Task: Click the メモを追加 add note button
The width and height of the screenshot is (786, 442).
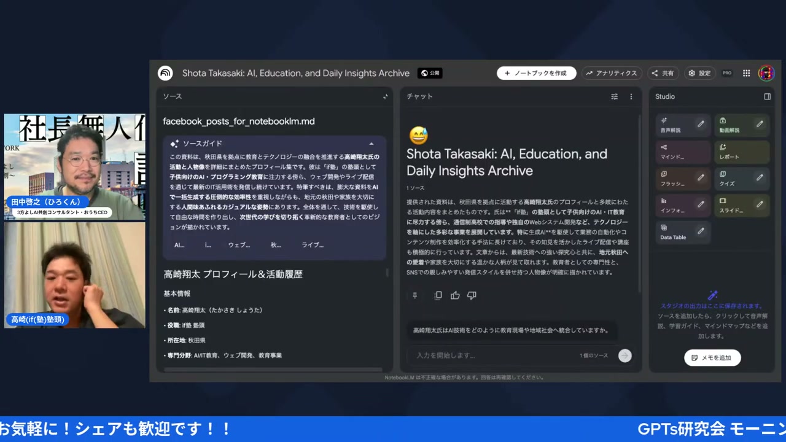Action: click(x=712, y=357)
